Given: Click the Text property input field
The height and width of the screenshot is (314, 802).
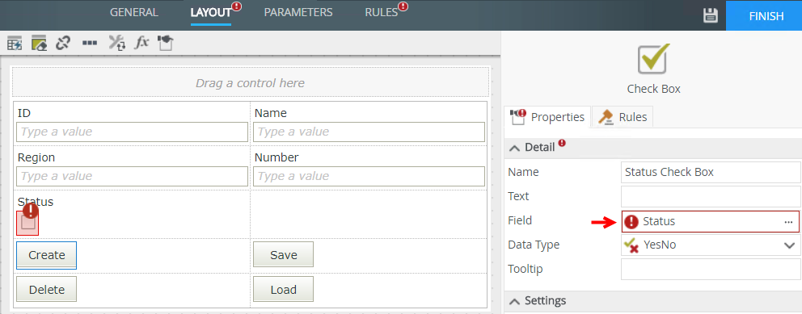Looking at the screenshot, I should 711,196.
